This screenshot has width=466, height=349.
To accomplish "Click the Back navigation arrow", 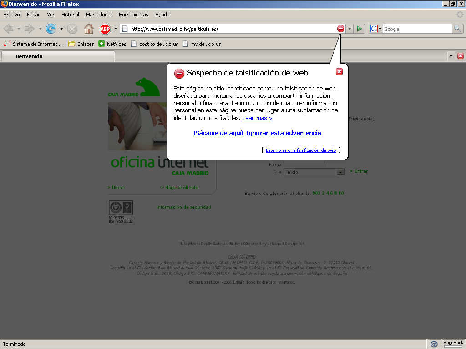I will tap(8, 29).
